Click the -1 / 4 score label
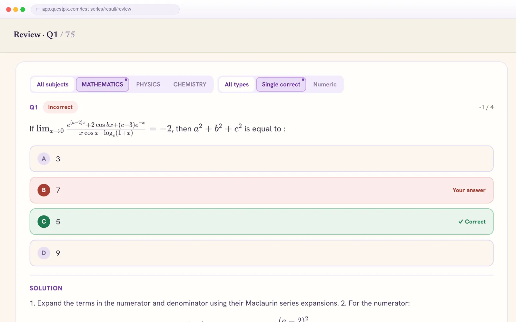The image size is (516, 322). [486, 107]
